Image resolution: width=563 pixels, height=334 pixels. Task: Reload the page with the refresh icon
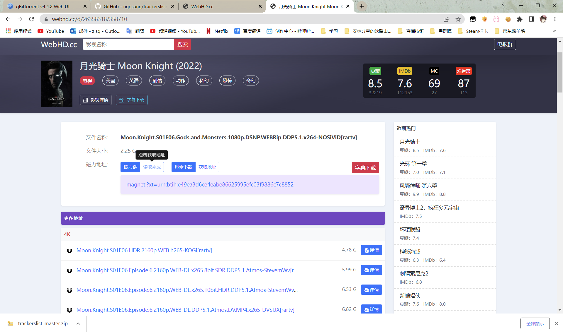32,19
